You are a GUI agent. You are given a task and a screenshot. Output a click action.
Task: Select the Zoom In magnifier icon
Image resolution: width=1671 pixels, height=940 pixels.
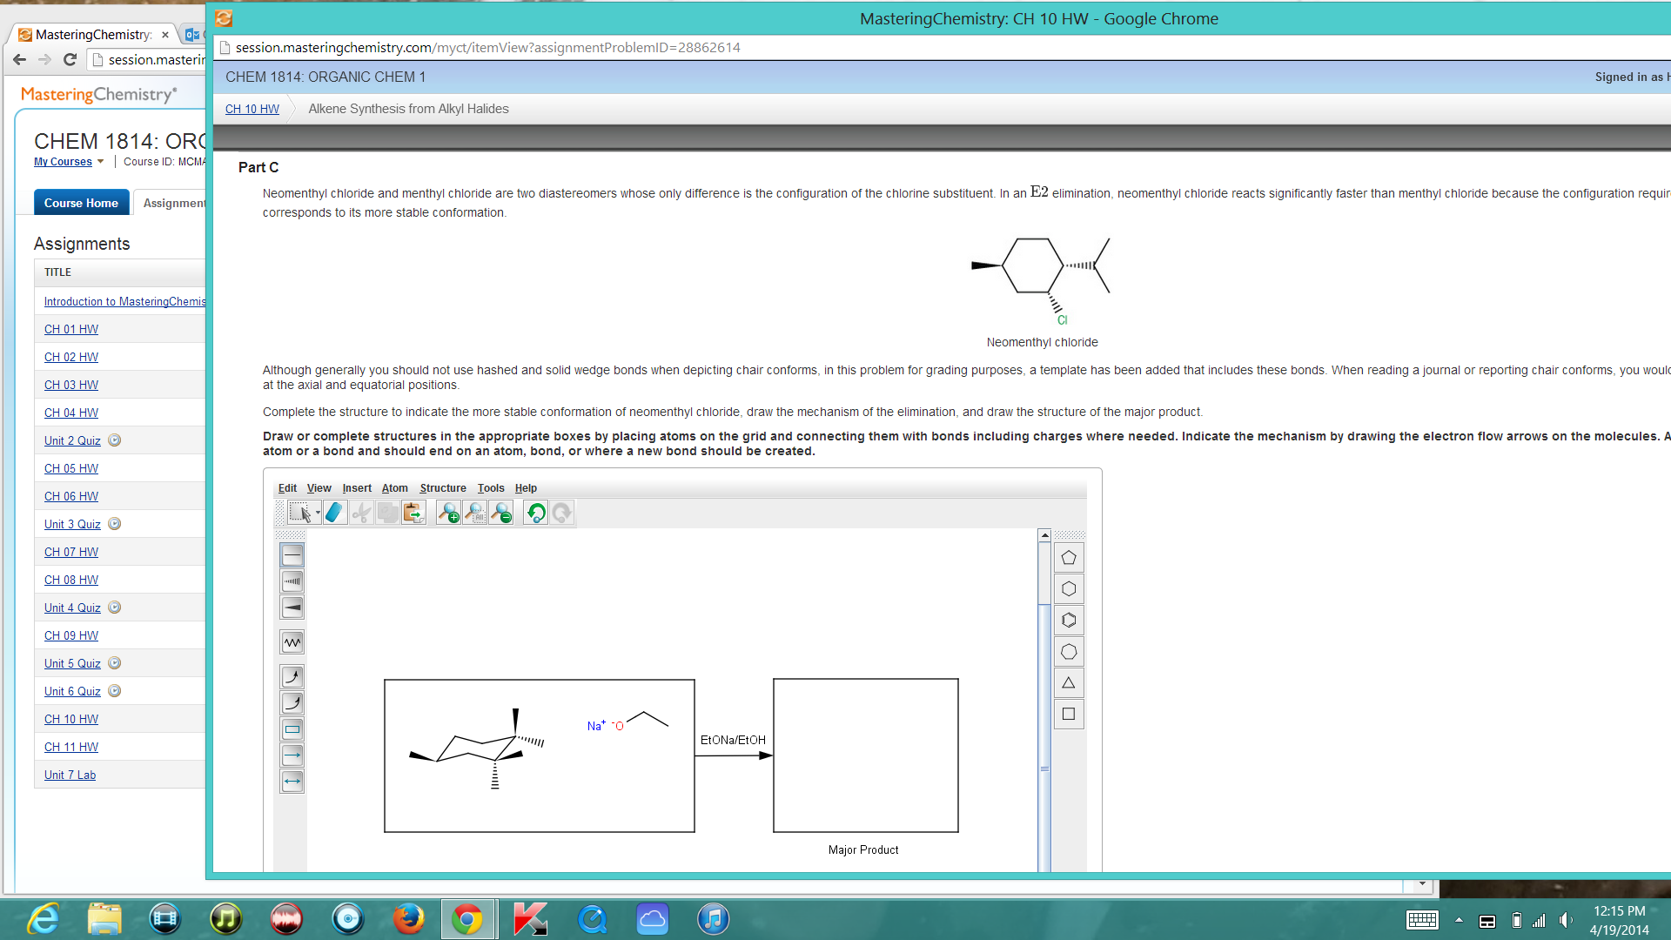click(x=449, y=513)
